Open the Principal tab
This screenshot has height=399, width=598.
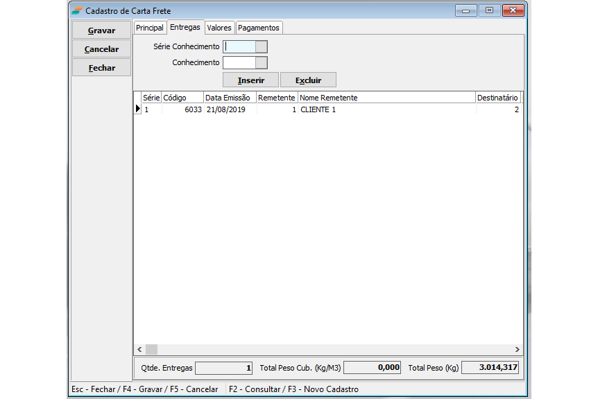[x=150, y=28]
